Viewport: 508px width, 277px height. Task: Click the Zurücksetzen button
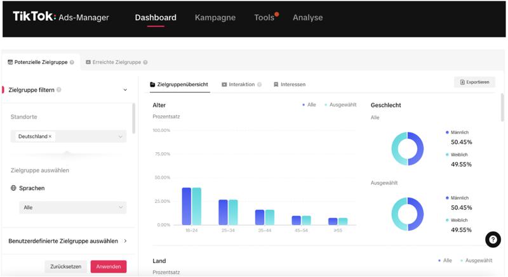[x=66, y=267]
